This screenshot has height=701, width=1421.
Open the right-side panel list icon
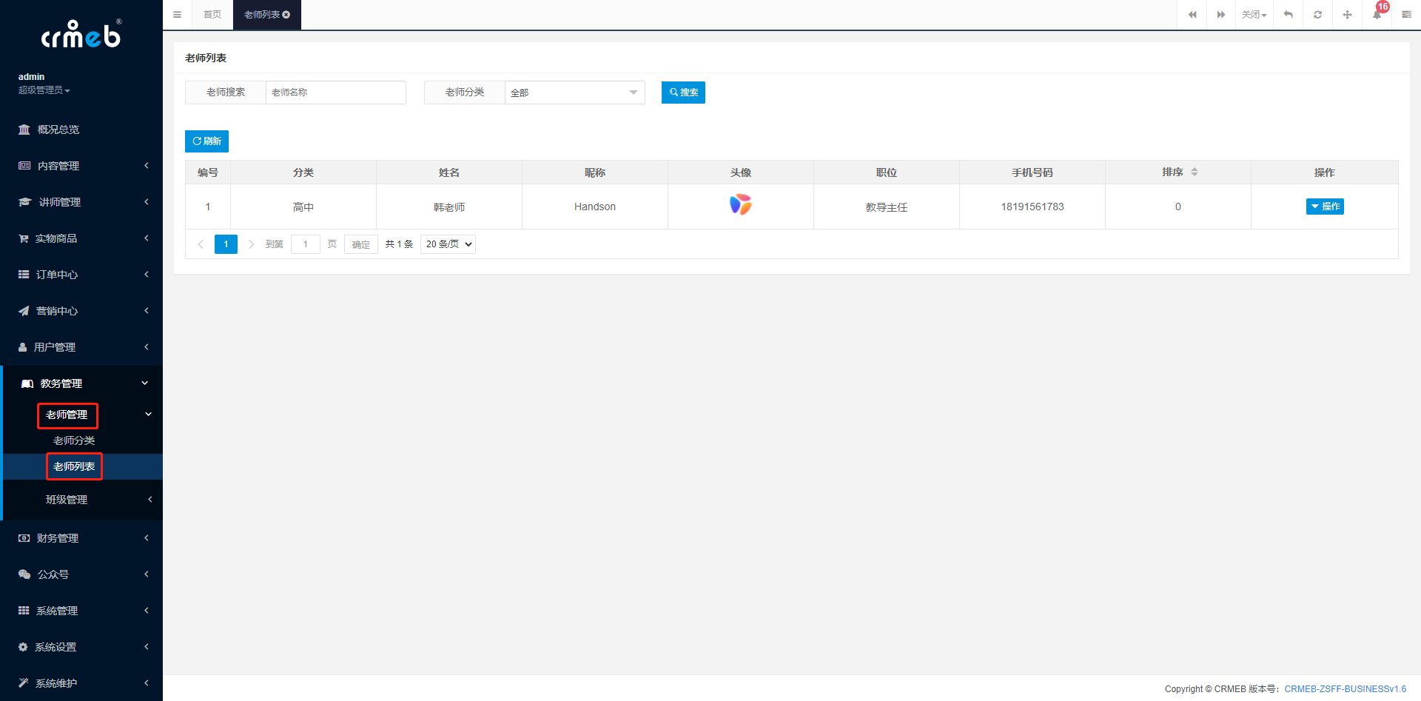[x=1406, y=15]
